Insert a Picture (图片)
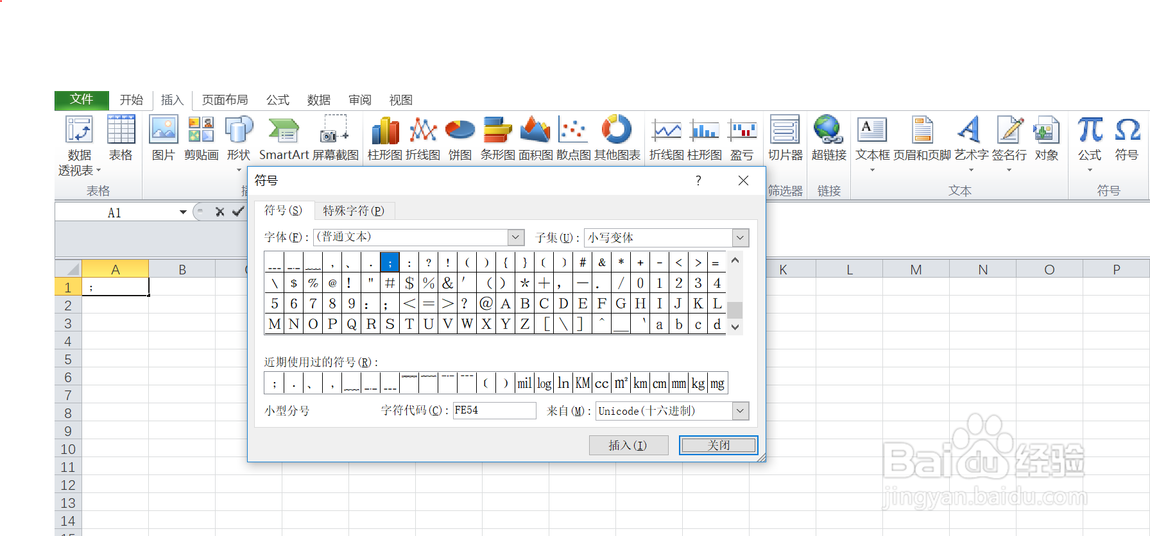This screenshot has height=536, width=1150. click(164, 138)
